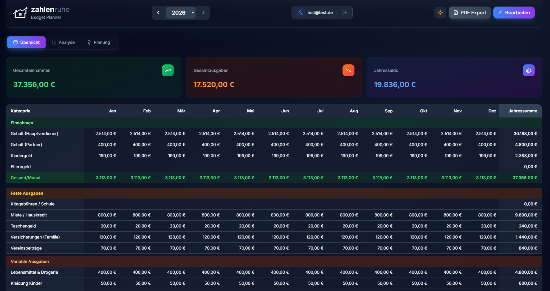Click the Bearbeiten button
The height and width of the screenshot is (291, 550).
(x=514, y=13)
